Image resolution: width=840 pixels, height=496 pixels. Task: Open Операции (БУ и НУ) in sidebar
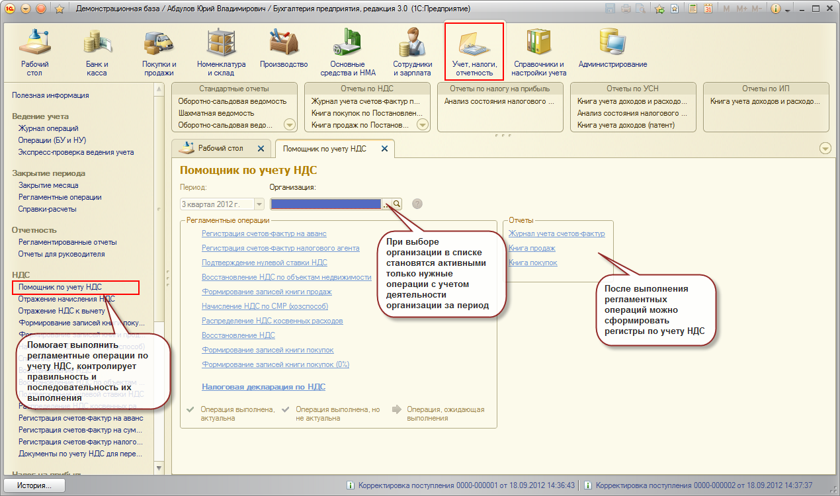point(52,140)
